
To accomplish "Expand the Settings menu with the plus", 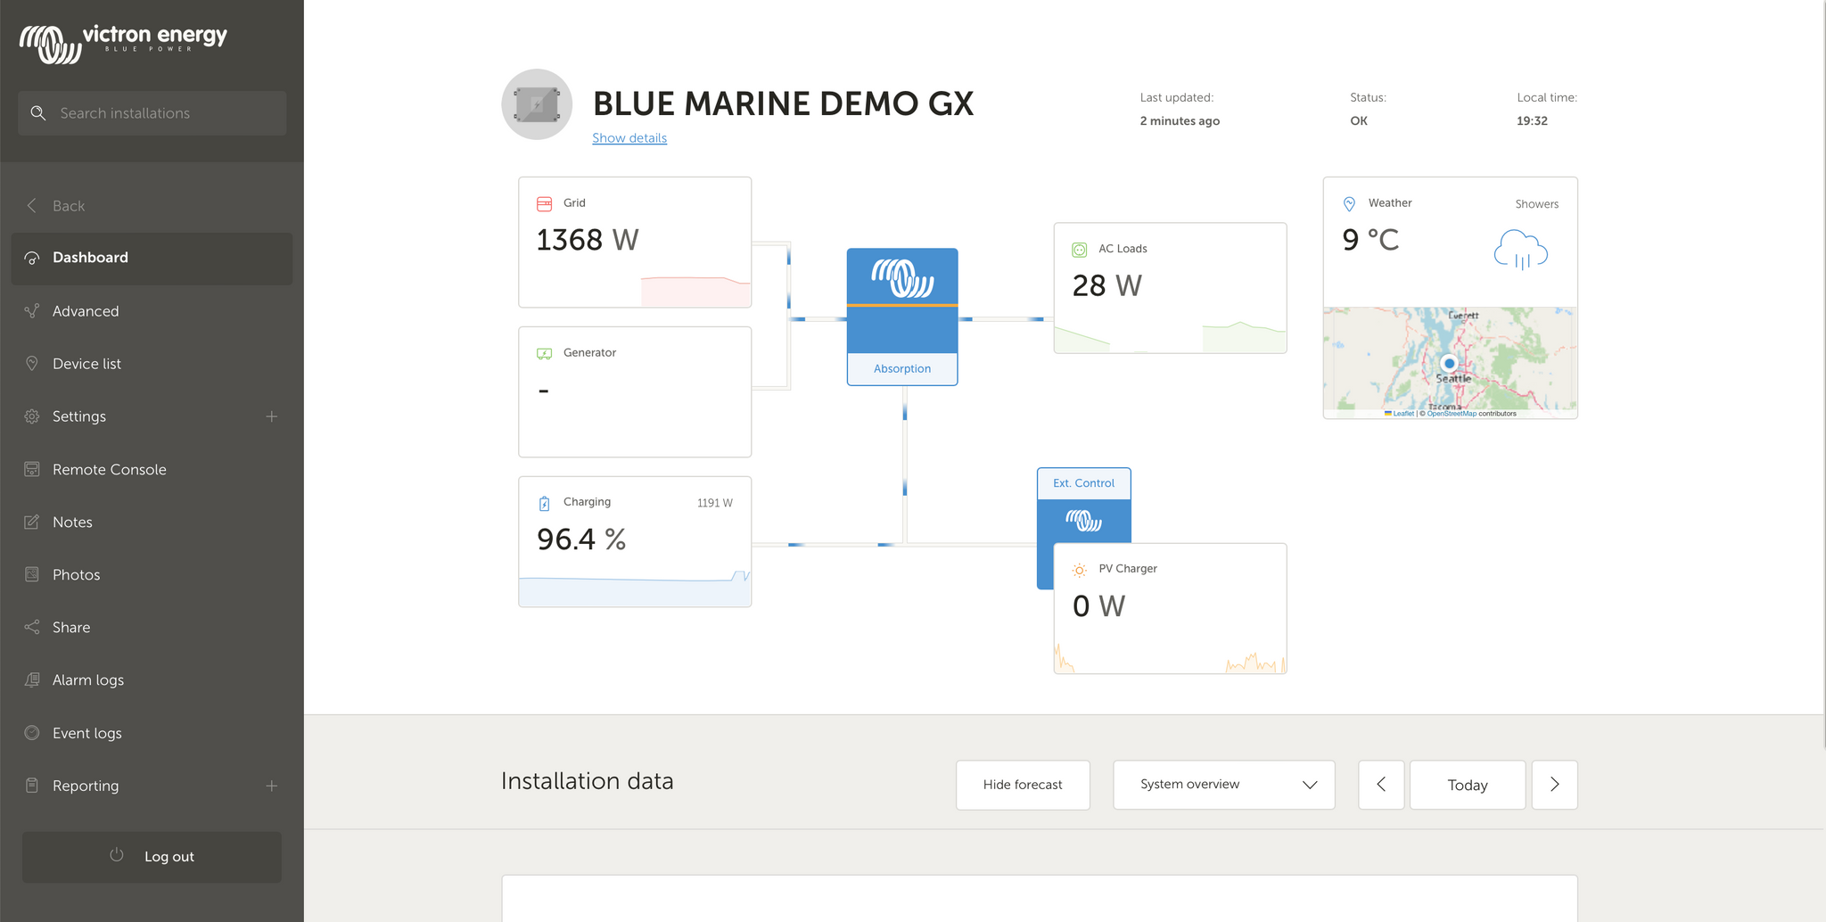I will tap(272, 416).
